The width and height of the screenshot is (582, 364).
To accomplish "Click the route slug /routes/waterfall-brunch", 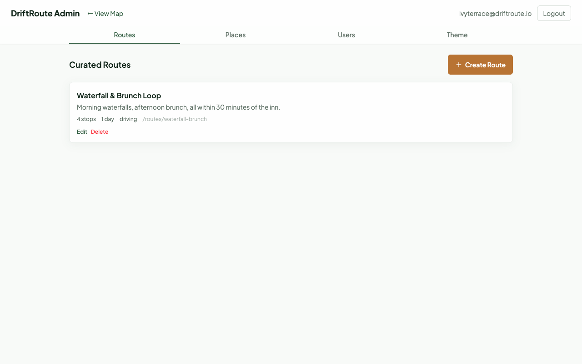I will (x=175, y=119).
